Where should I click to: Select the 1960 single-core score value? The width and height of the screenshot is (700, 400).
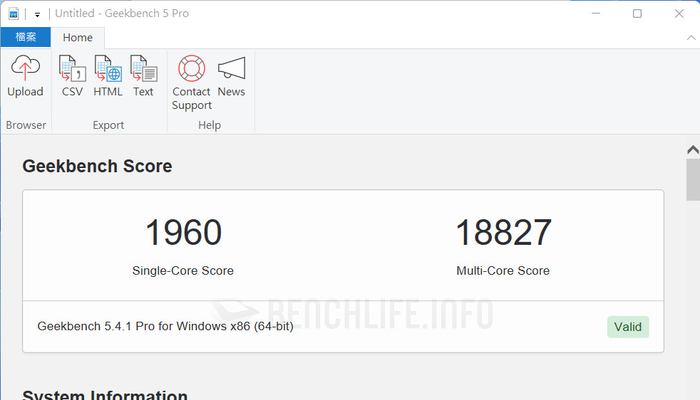pos(183,233)
